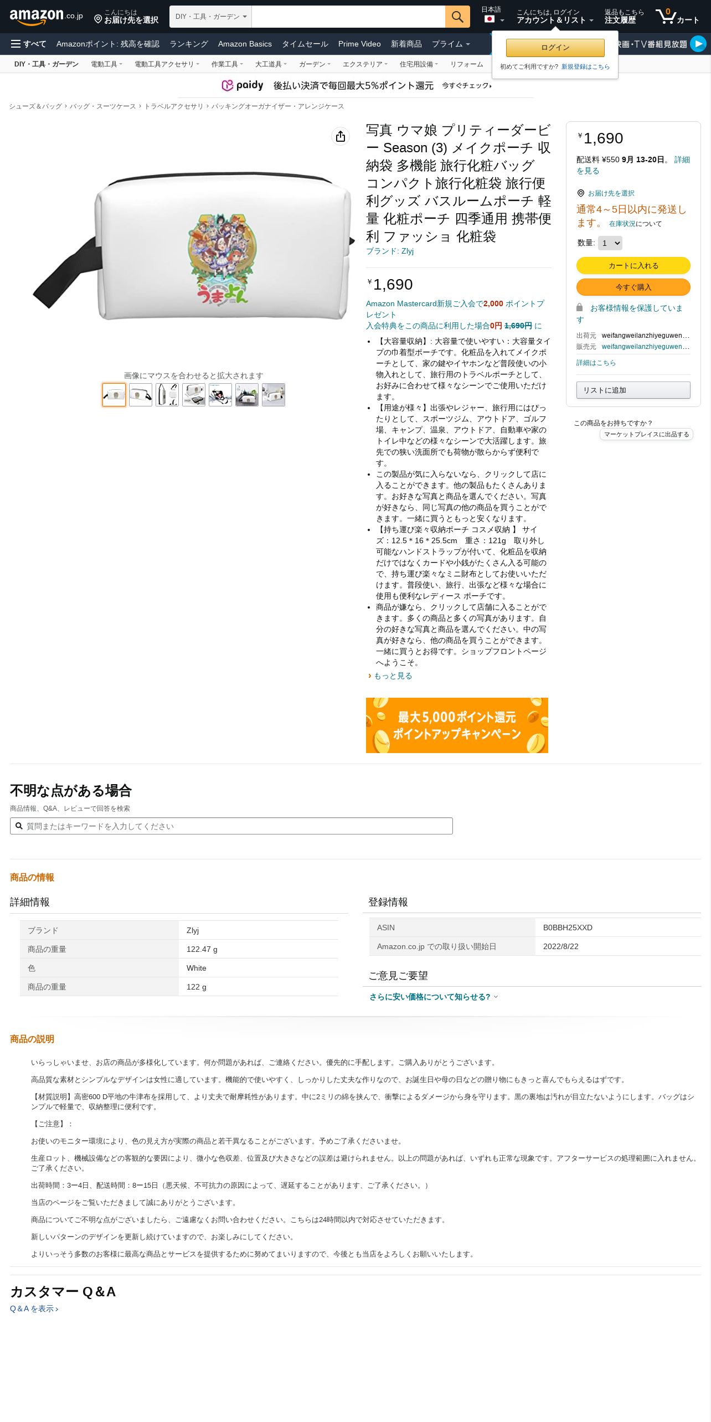Screen dimensions: 711x1422
Task: Expand the 電動工具アクセサリ subnav dropdown
Action: (167, 64)
